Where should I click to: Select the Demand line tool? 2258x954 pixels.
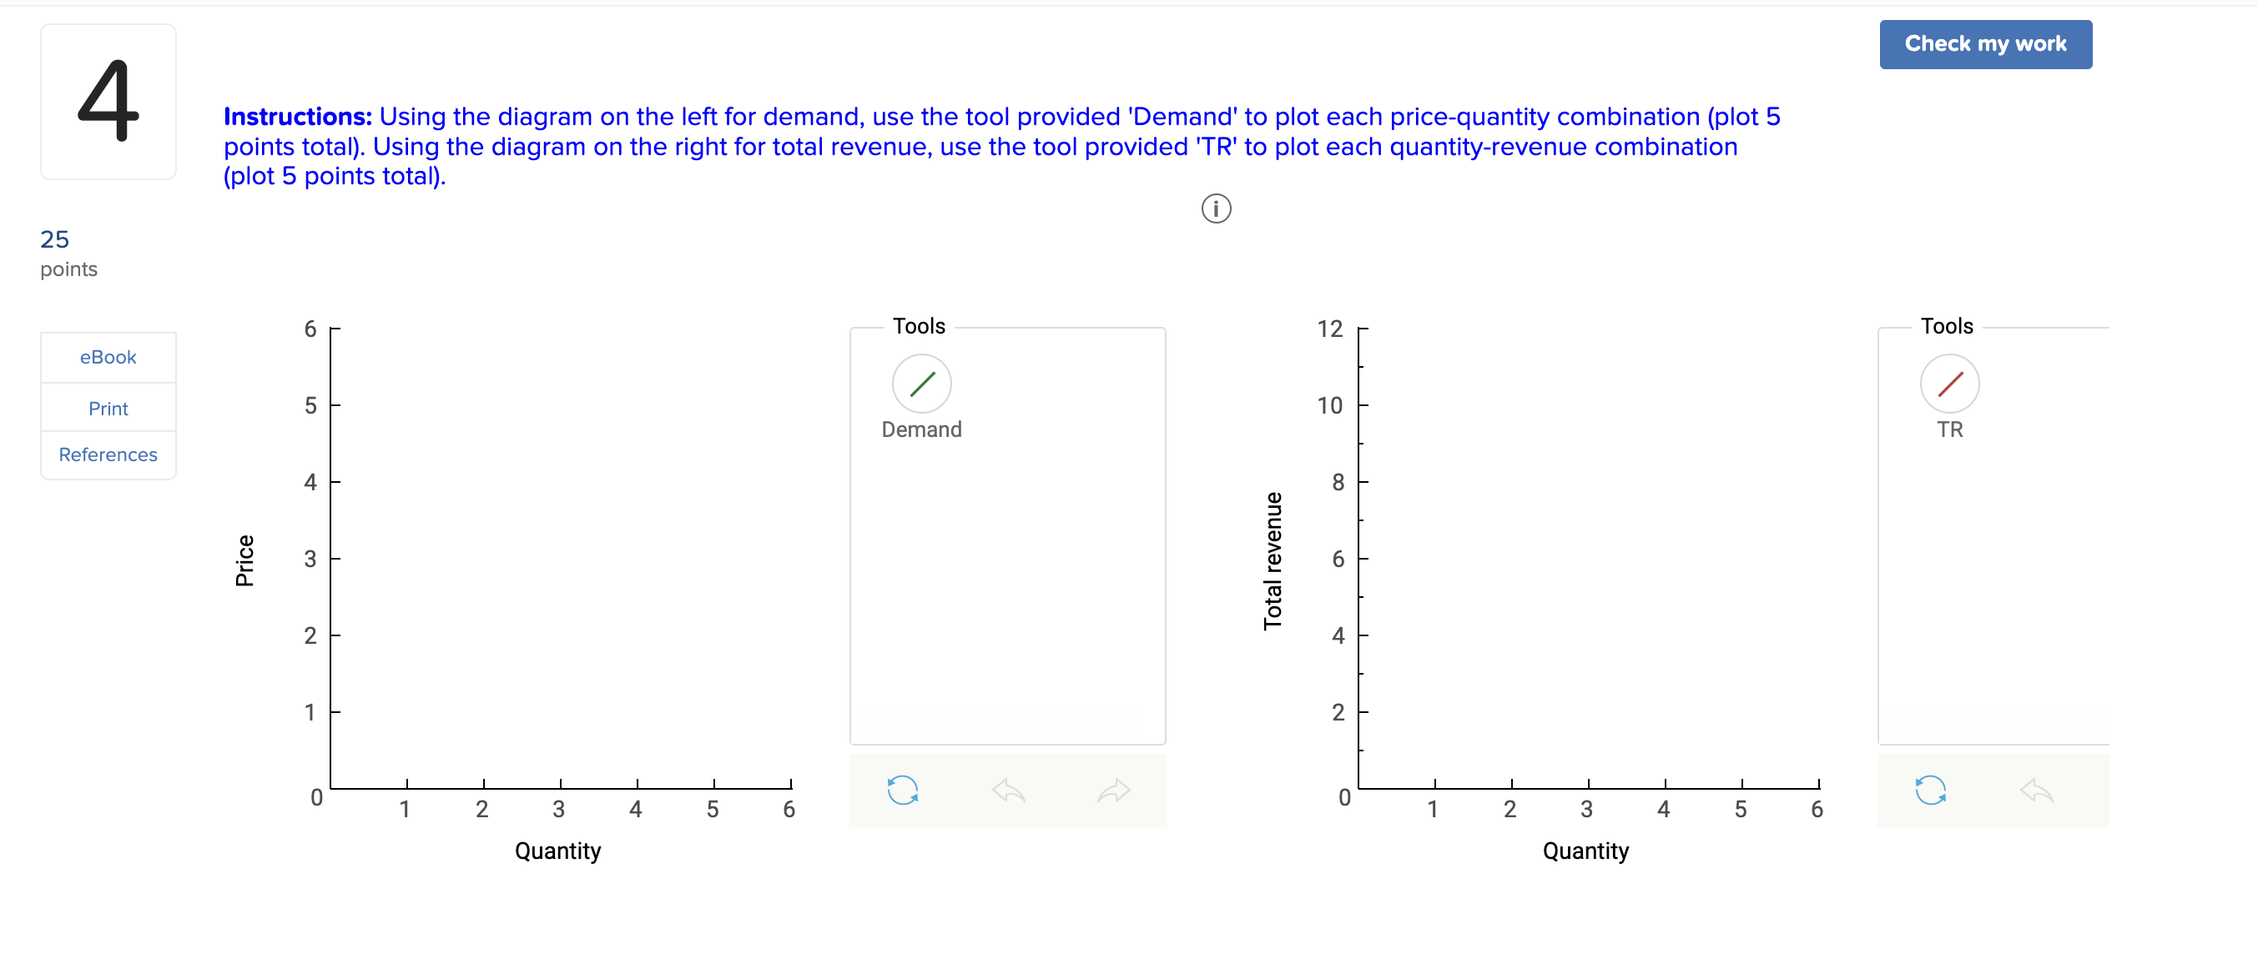921,384
